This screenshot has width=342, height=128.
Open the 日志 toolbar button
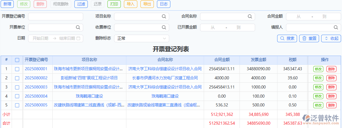(164, 4)
